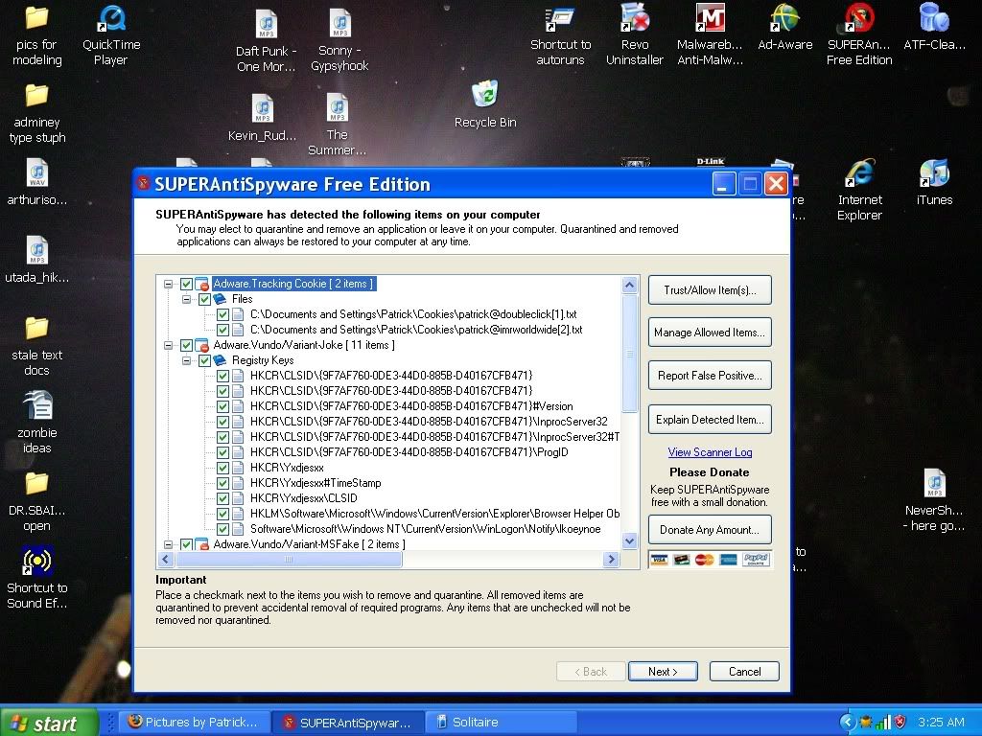
Task: Click the horizontal scrollbar's left arrow
Action: tap(166, 559)
